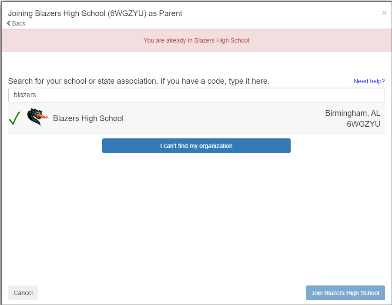Click the word "blazers" typed in the search box
This screenshot has width=392, height=305.
click(25, 95)
